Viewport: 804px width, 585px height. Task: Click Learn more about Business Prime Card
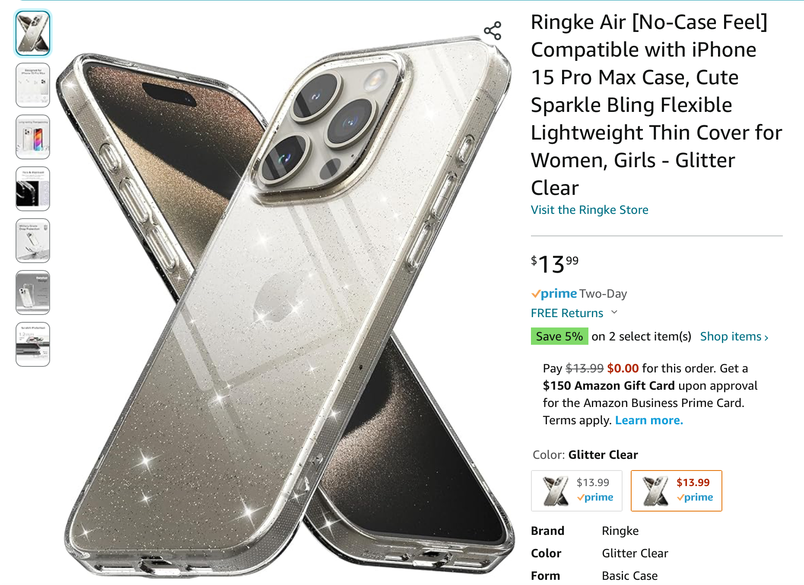click(649, 420)
